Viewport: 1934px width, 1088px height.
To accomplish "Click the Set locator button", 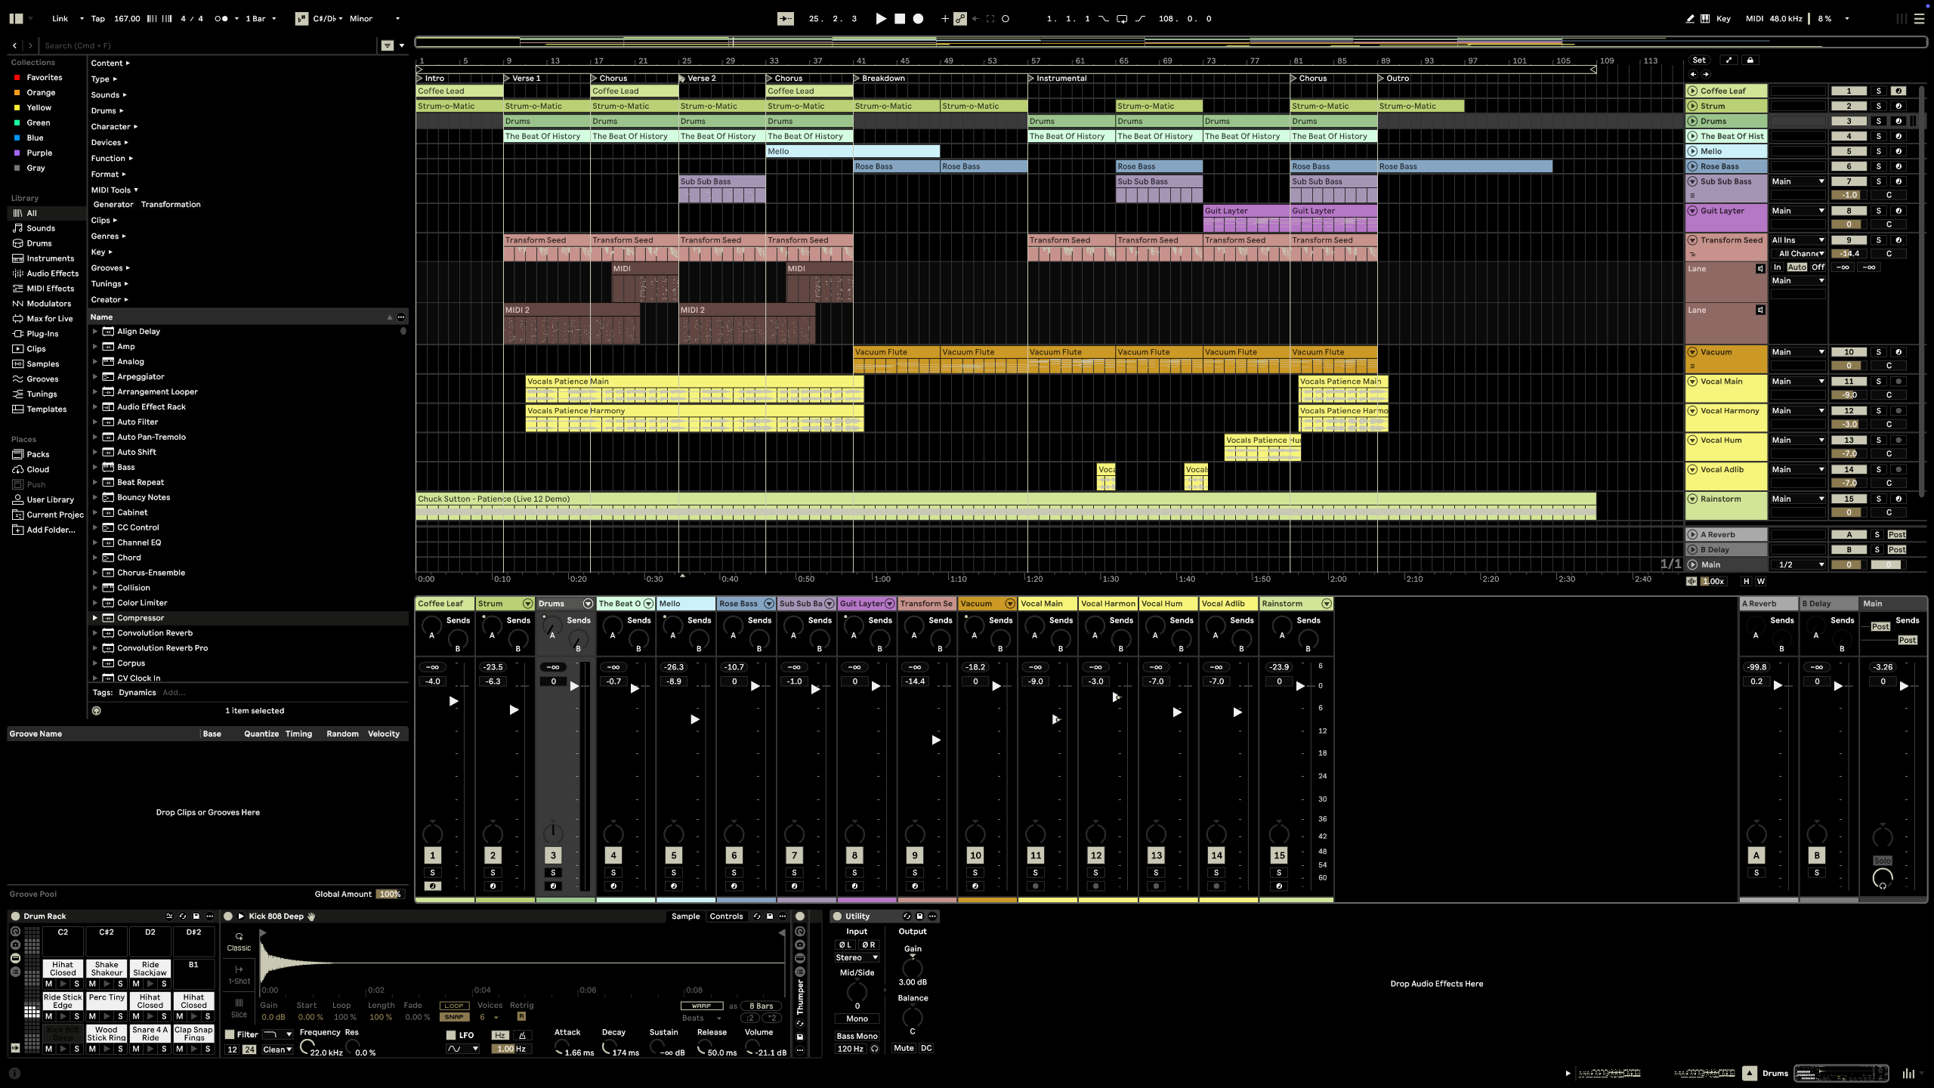I will 1698,60.
